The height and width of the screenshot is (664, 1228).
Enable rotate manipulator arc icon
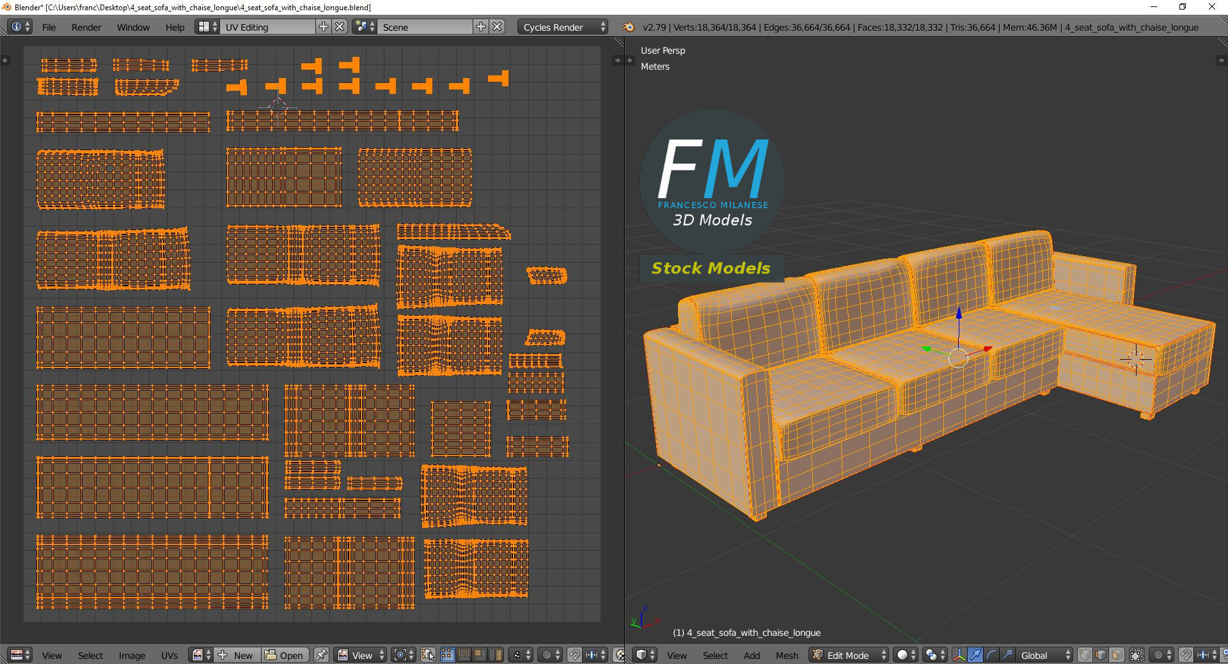(x=991, y=655)
